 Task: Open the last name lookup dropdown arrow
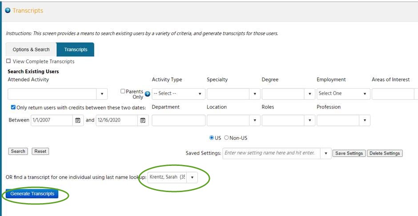point(192,177)
